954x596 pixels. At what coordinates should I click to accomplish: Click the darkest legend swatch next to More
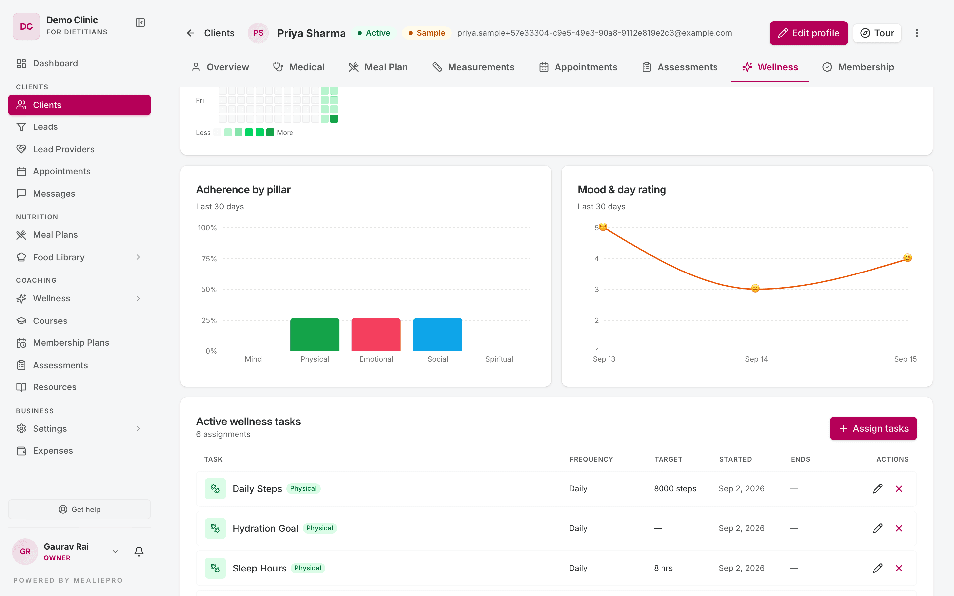[270, 132]
